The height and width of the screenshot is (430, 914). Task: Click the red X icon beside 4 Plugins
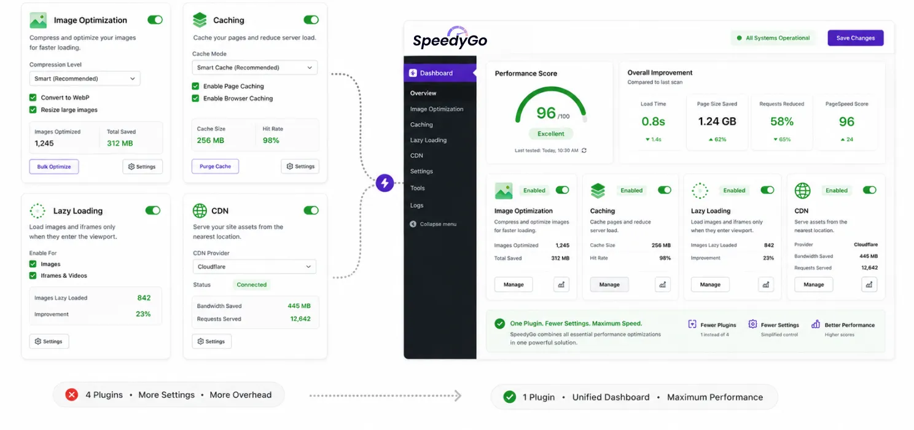tap(72, 395)
